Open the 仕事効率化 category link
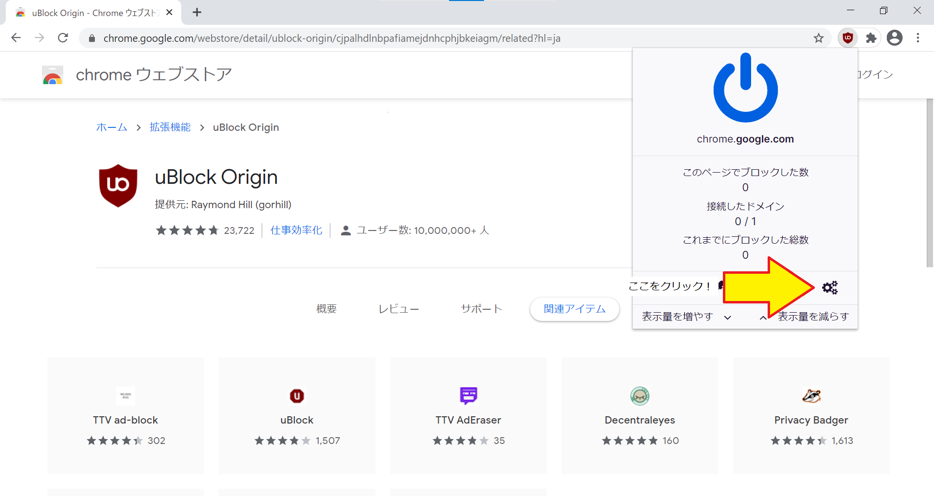This screenshot has height=496, width=934. tap(296, 230)
